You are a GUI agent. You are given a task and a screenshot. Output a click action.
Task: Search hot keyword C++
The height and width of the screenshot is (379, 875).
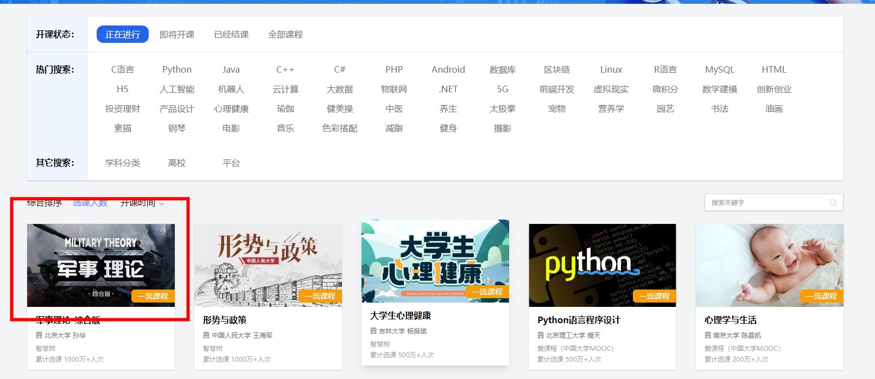[x=286, y=69]
